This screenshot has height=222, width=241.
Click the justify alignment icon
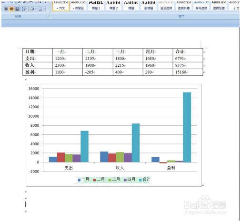(x=17, y=9)
